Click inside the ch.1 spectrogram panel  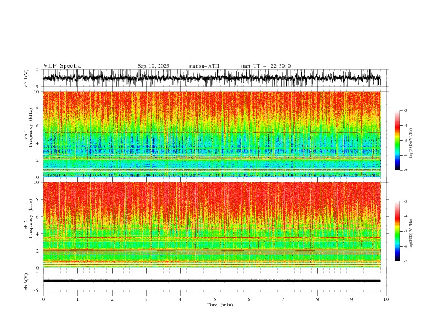click(211, 134)
